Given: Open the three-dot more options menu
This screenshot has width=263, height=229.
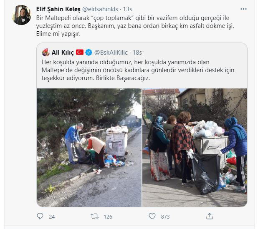Looking at the screenshot, I should [243, 9].
